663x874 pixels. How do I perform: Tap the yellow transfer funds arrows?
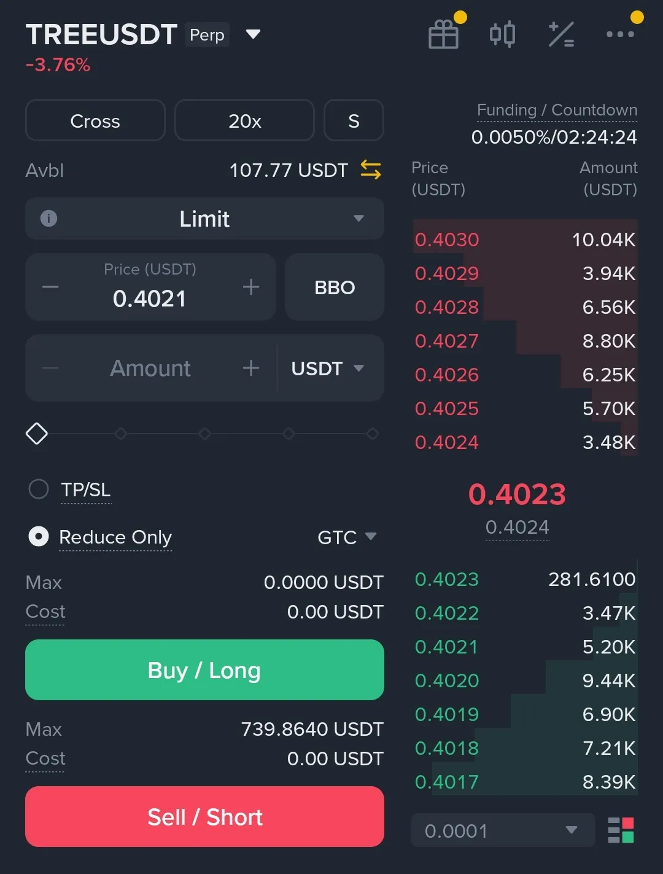[370, 170]
